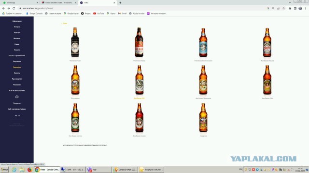Image resolution: width=309 pixels, height=173 pixels.
Task: Open Партнерам in the sidebar menu
Action: tap(17, 62)
